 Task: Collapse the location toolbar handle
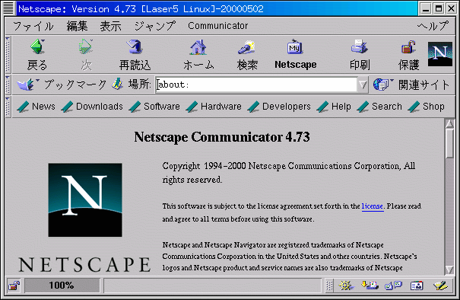point(8,85)
